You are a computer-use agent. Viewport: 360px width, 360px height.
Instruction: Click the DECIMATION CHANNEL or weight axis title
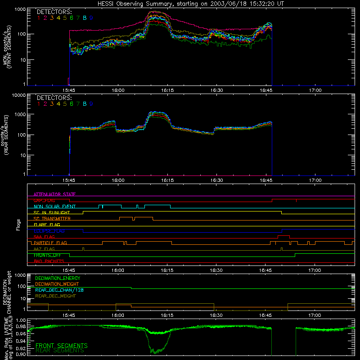[7, 292]
